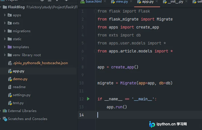Select the active app.py editor tab

point(148,1)
